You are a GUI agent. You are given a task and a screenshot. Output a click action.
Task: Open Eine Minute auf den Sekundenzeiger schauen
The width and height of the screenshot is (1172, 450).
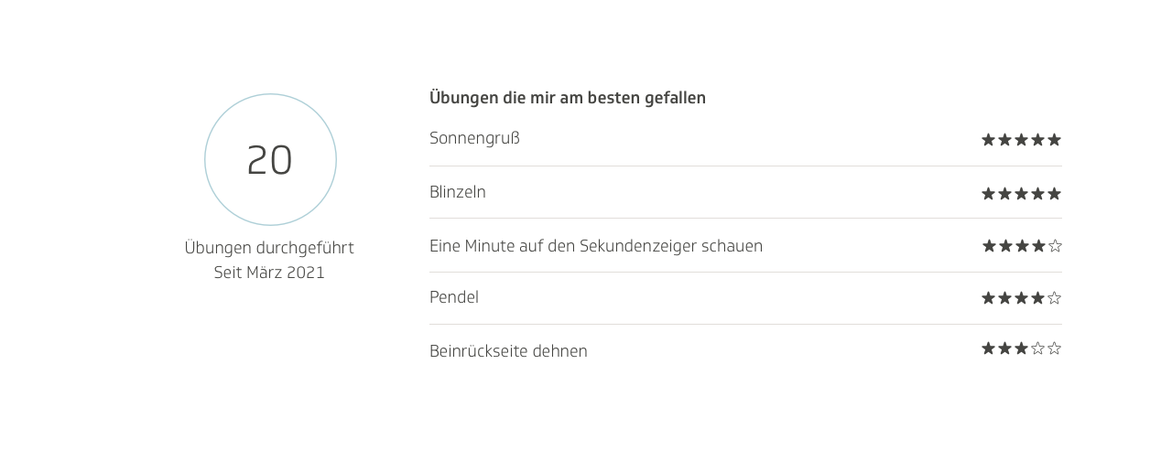coord(595,246)
